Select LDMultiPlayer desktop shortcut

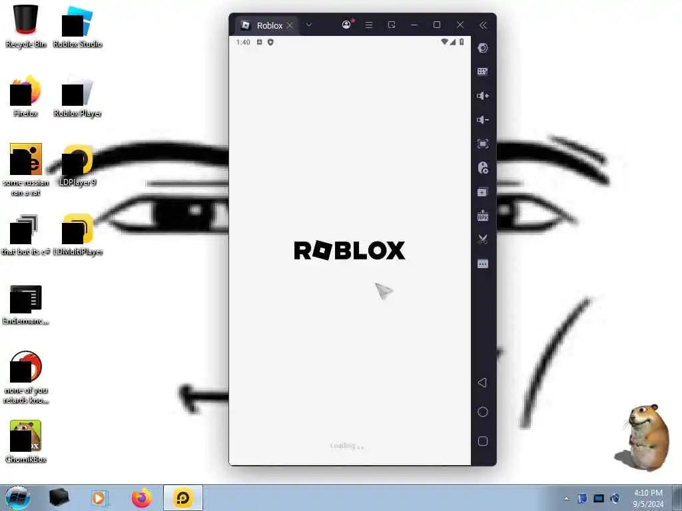click(x=77, y=235)
